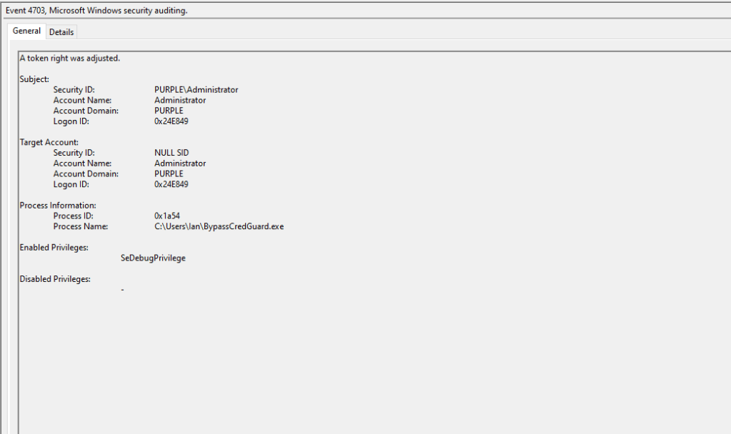Click the Event 4703 header title

tap(96, 10)
